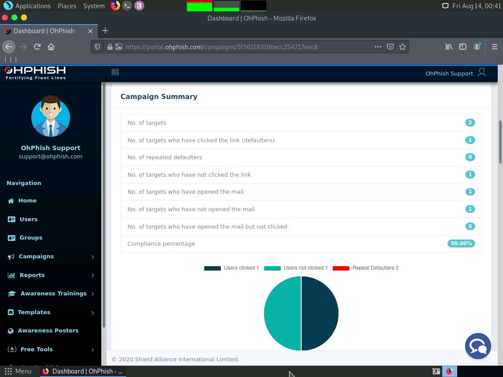This screenshot has width=503, height=377.
Task: Open the chat support bubble
Action: click(478, 346)
